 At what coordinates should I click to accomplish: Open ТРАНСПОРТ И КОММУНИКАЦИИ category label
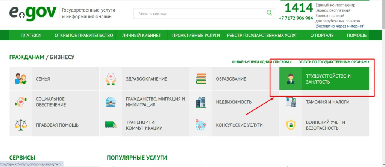pyautogui.click(x=144, y=125)
